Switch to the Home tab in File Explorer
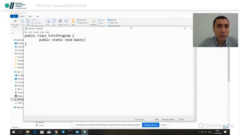The height and width of the screenshot is (135, 240). tap(22, 16)
